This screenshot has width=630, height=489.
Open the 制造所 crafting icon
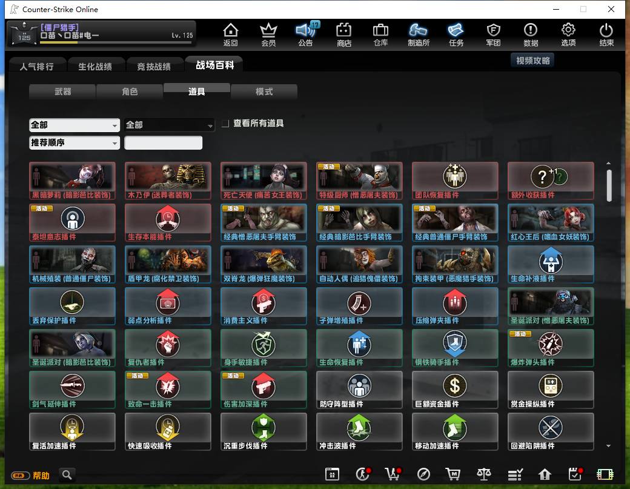[418, 35]
